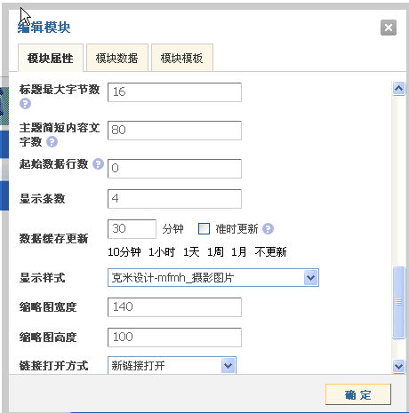Click scrollbar down arrow
This screenshot has width=409, height=413.
[x=398, y=367]
